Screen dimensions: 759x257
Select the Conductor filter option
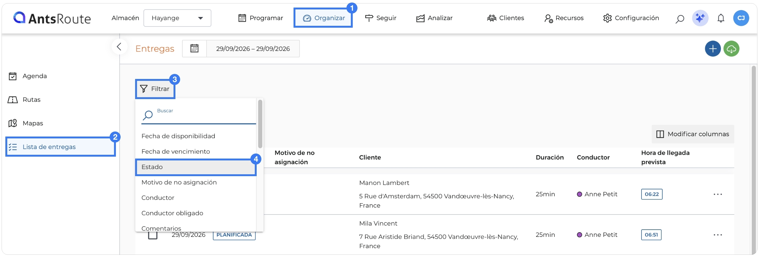tap(196, 198)
